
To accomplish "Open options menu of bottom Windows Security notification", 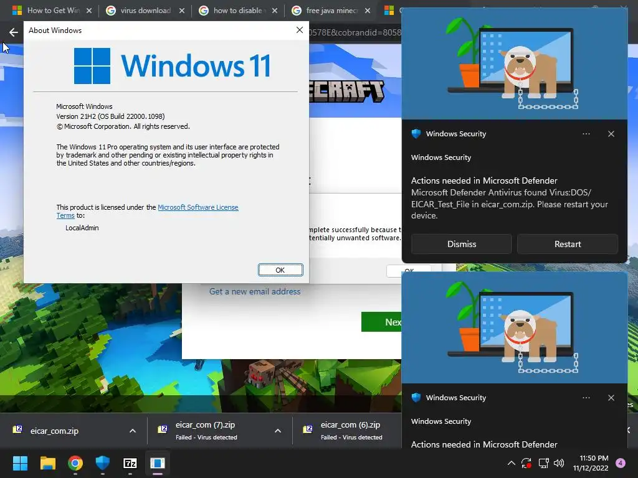I will [x=586, y=398].
